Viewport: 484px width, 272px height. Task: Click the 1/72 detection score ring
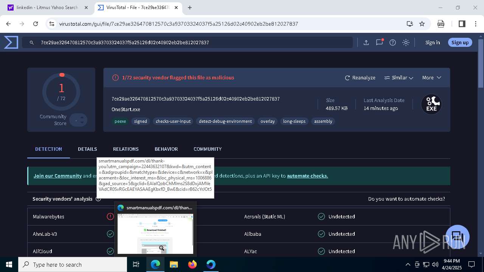pyautogui.click(x=61, y=92)
